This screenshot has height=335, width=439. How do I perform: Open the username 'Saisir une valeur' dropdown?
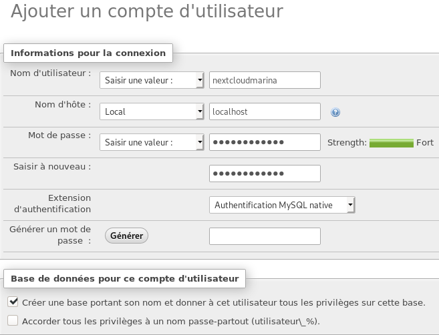point(152,81)
